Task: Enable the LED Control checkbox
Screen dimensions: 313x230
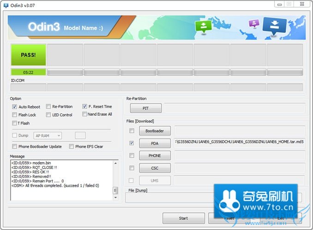Action: point(48,115)
